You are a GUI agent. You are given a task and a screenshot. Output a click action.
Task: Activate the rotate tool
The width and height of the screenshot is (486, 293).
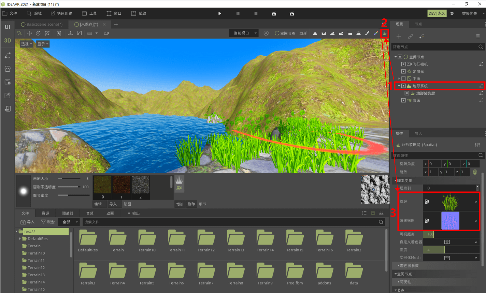(38, 33)
